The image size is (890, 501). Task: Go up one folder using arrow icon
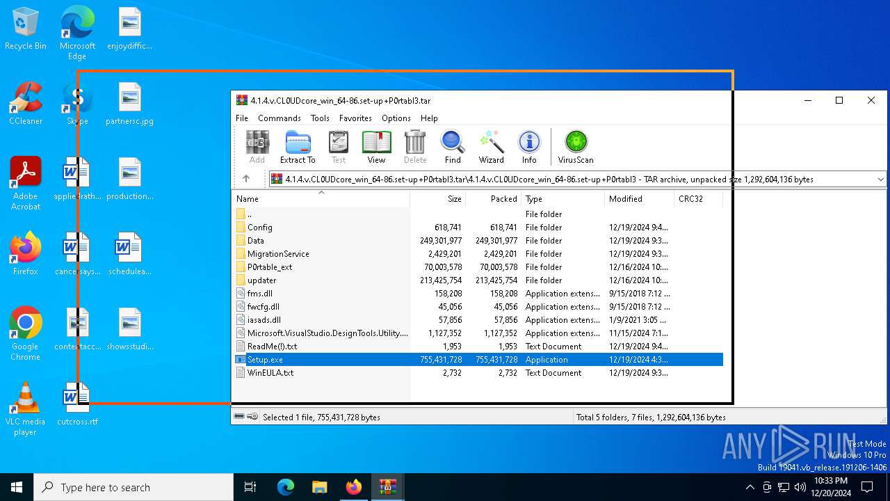pos(246,179)
